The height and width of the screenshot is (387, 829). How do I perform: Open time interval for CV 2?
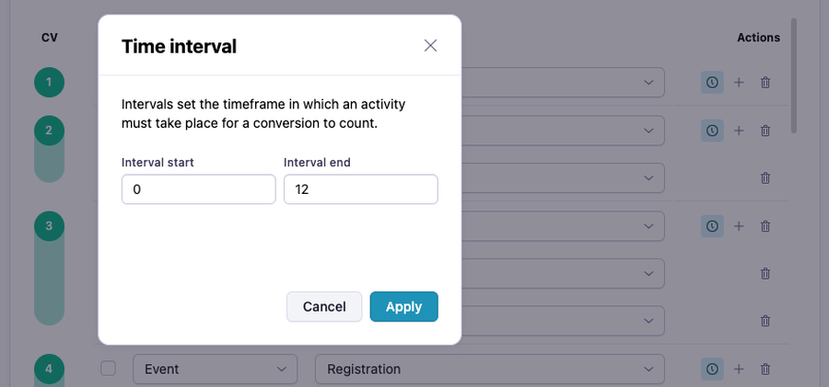712,131
